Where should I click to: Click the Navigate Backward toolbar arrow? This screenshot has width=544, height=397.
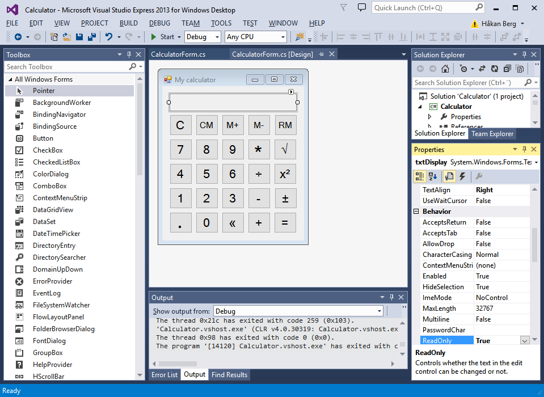(18, 37)
